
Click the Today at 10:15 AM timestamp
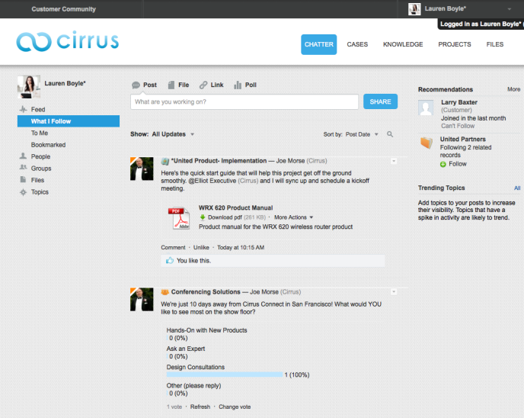[241, 247]
